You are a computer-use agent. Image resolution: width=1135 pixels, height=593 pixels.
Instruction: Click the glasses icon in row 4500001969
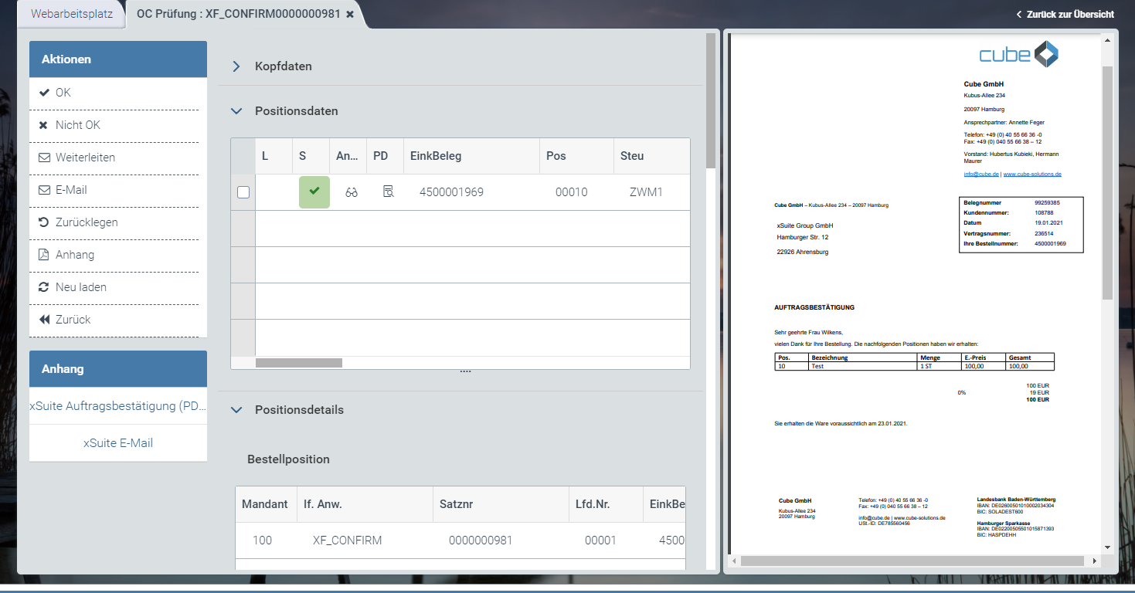coord(352,192)
